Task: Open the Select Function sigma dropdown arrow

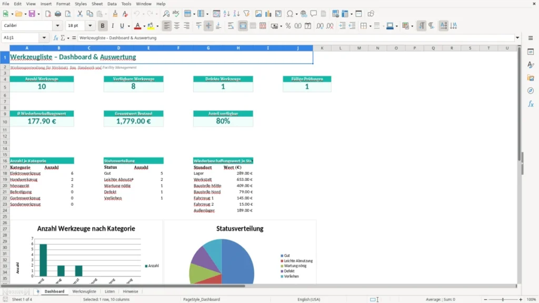Action: 68,38
